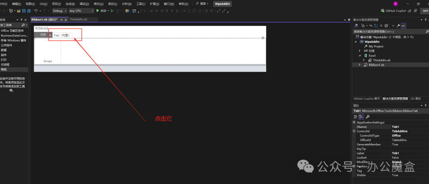Click View Code icon in Solution Explorer
The image size is (429, 184).
393,26
